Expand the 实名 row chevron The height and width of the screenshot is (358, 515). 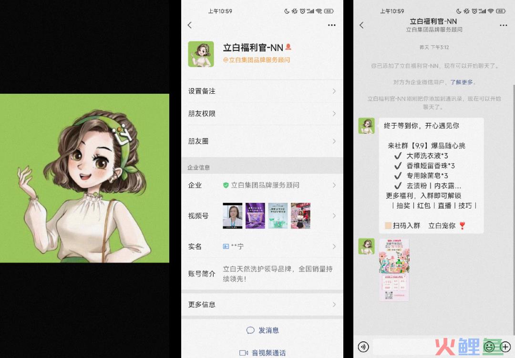tap(334, 246)
